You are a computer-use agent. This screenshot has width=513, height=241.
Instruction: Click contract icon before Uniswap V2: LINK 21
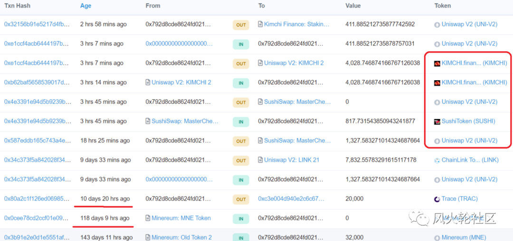click(x=260, y=160)
